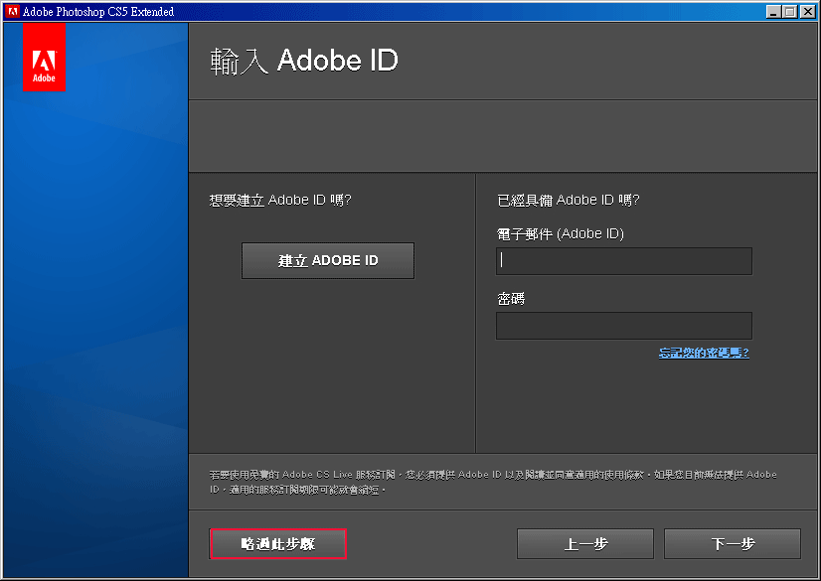Click the Adobe logo in the sidebar
Screen dimensions: 821x581
click(x=44, y=57)
